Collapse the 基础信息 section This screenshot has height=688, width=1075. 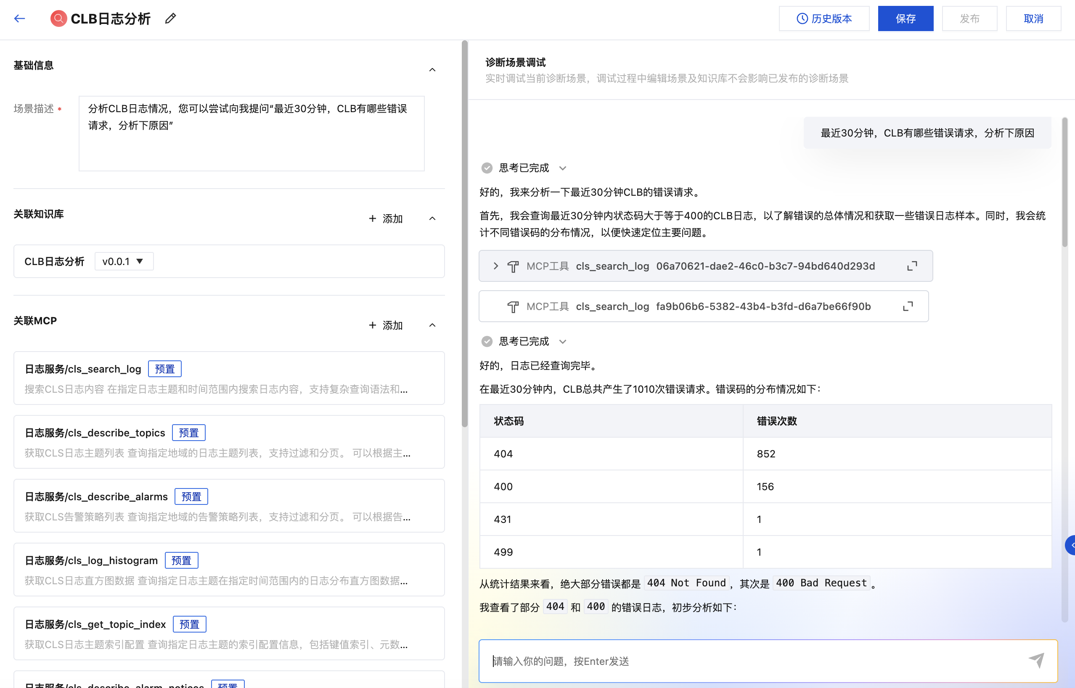coord(432,70)
